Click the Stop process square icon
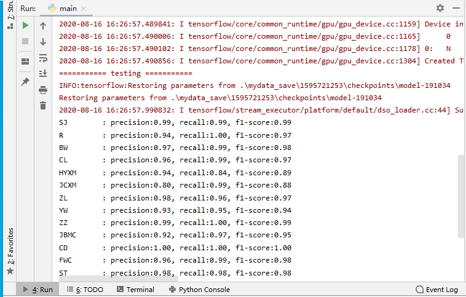The image size is (466, 297). pos(25,41)
